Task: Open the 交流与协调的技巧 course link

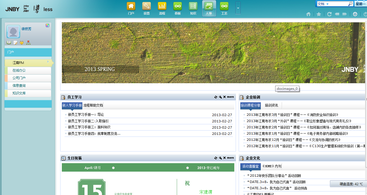Action: [294, 140]
